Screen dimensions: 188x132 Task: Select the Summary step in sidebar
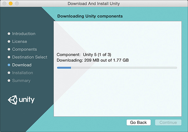[x=21, y=81]
